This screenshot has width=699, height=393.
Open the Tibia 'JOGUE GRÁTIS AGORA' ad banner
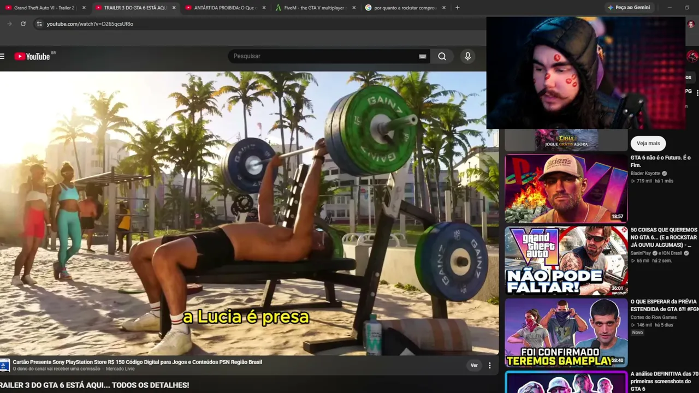coord(566,140)
